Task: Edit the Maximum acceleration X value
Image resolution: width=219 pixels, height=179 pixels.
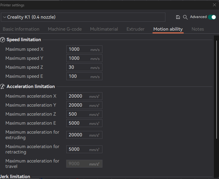Action: [78, 96]
